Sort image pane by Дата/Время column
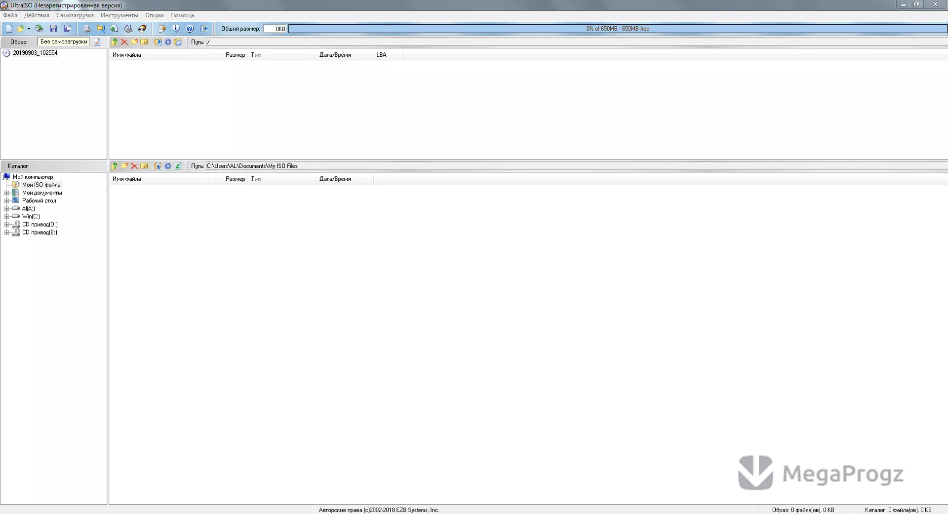The image size is (948, 514). pyautogui.click(x=345, y=55)
